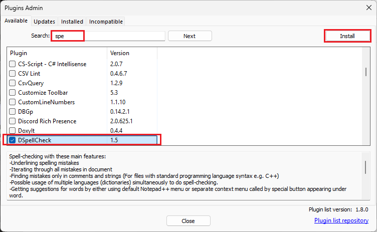Viewport: 377px width, 232px height.
Task: Select the Customize Toolbar checkbox
Action: 13,93
